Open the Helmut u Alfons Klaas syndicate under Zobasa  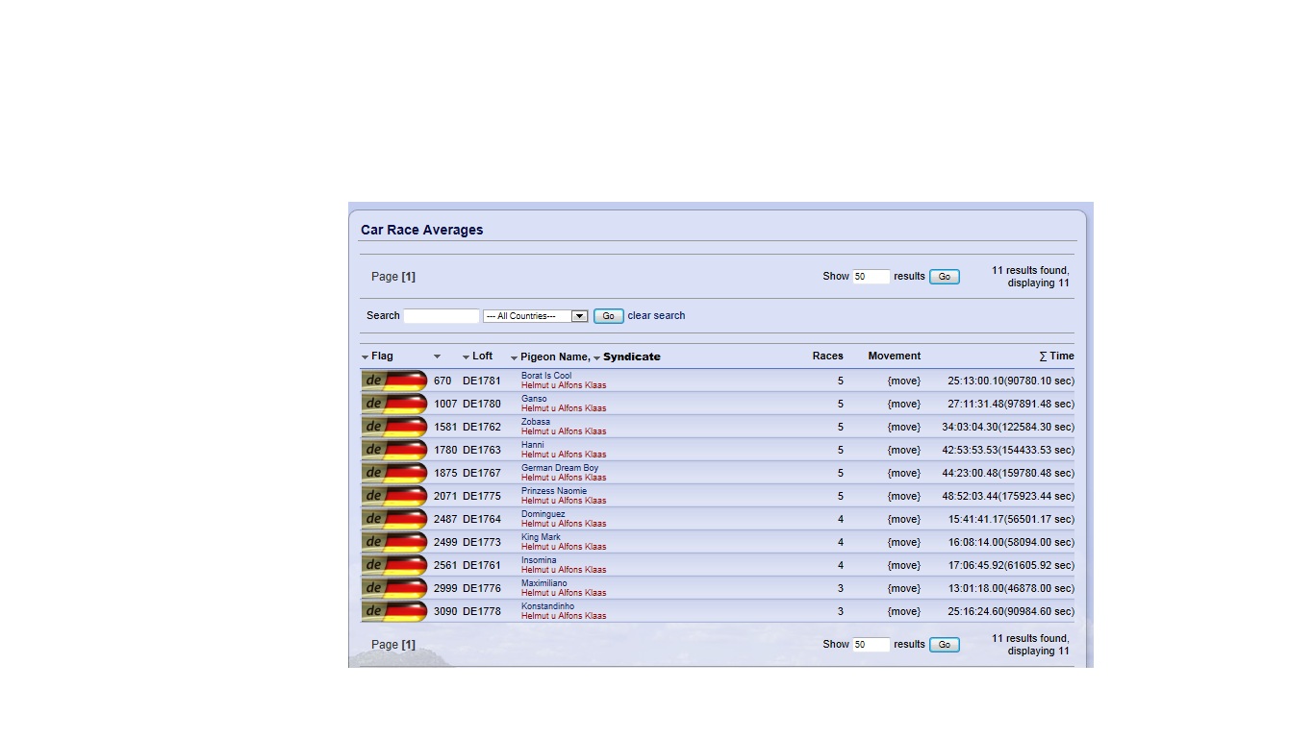(x=564, y=431)
